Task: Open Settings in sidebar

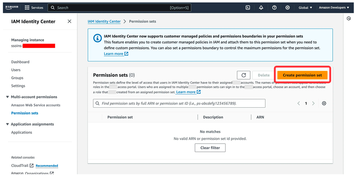Action: coord(18,86)
